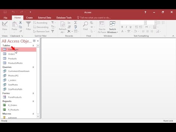Click the numbered list icon

164,23
